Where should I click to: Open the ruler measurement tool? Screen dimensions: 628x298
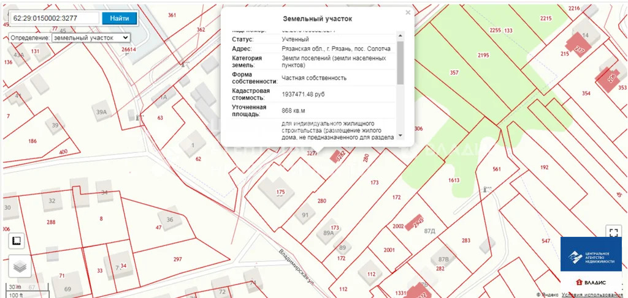17,241
